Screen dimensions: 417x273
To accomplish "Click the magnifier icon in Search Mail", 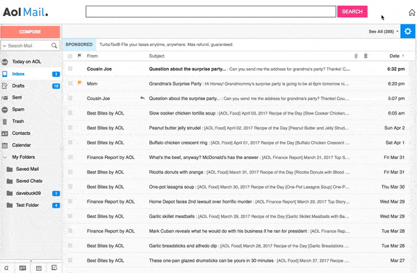I will coord(54,46).
